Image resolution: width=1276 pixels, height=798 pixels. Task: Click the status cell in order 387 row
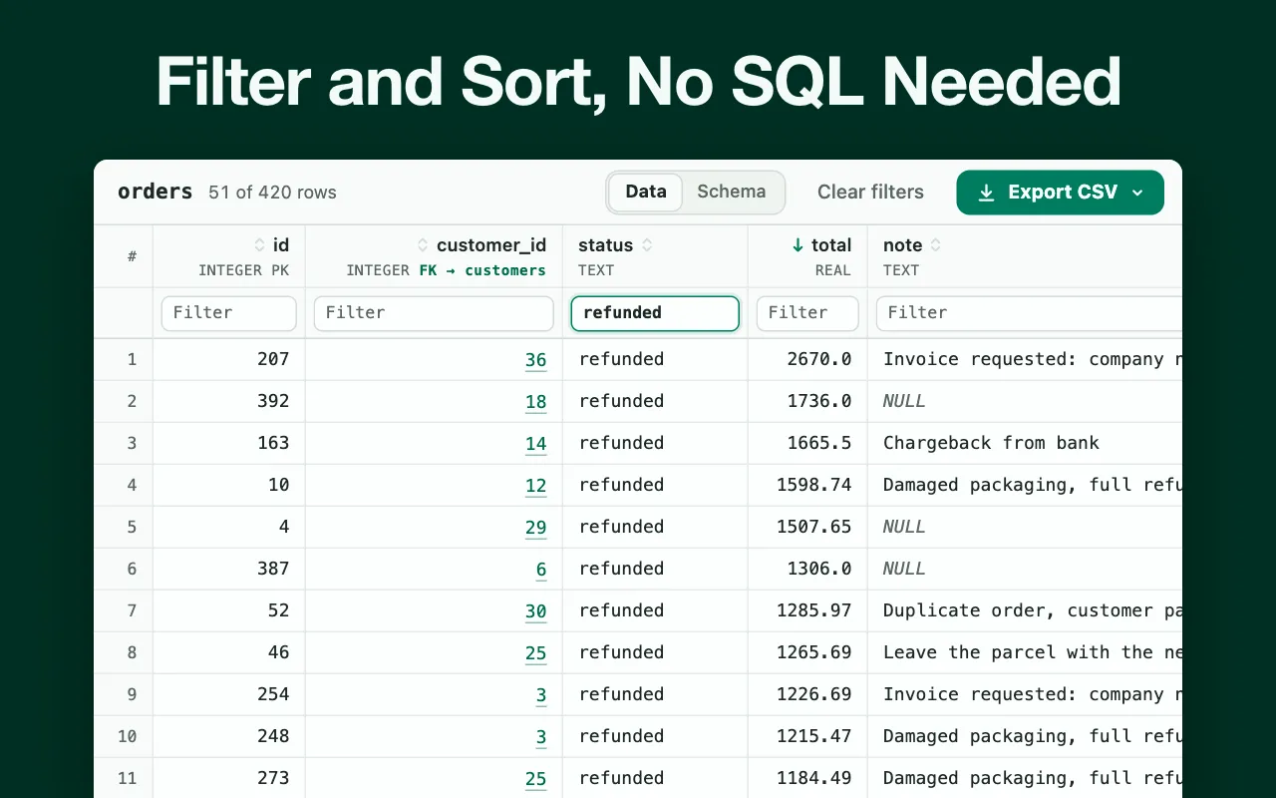pos(655,569)
